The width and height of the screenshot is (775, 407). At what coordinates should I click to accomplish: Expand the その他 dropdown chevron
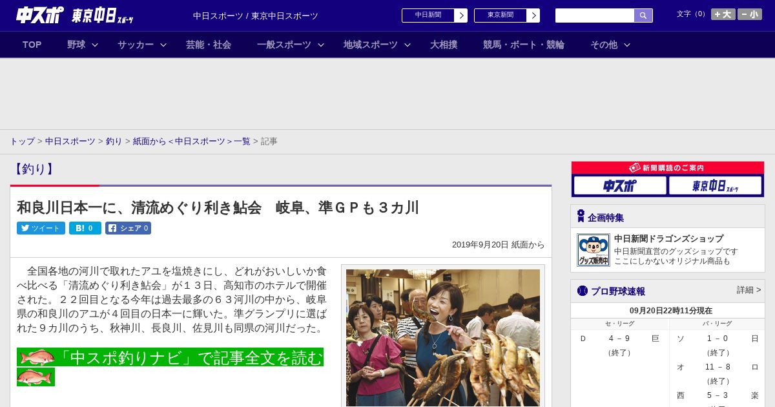626,45
